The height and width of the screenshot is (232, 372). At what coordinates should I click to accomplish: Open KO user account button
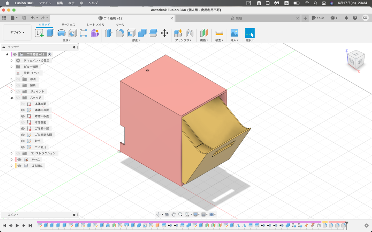[x=365, y=18]
